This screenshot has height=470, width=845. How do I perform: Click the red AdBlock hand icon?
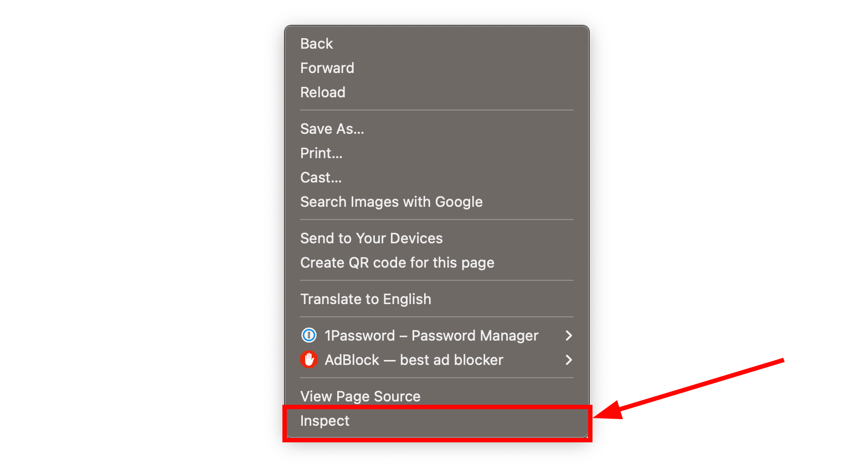[308, 359]
